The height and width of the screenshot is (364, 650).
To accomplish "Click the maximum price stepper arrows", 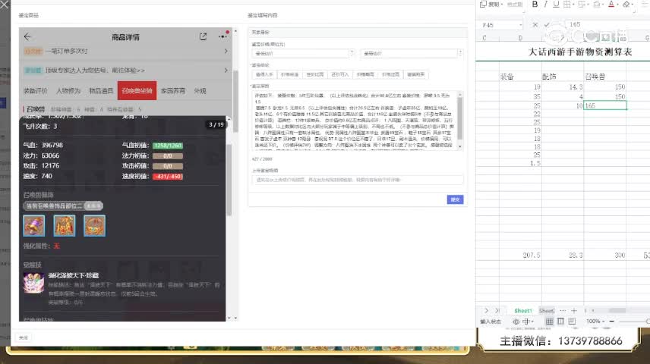I will (x=460, y=53).
